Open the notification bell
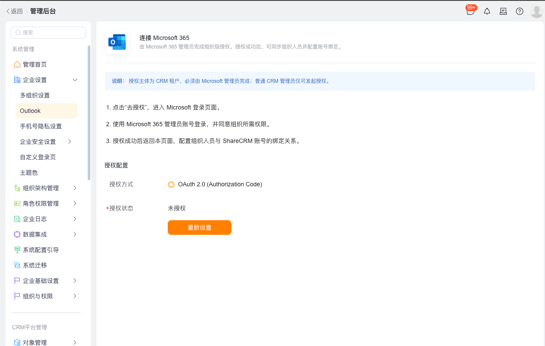545x346 pixels. tap(487, 11)
